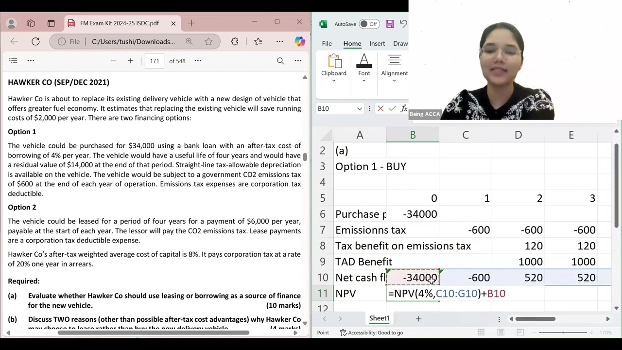Switch to the Draw ribbon tab
The height and width of the screenshot is (350, 622).
(x=400, y=44)
